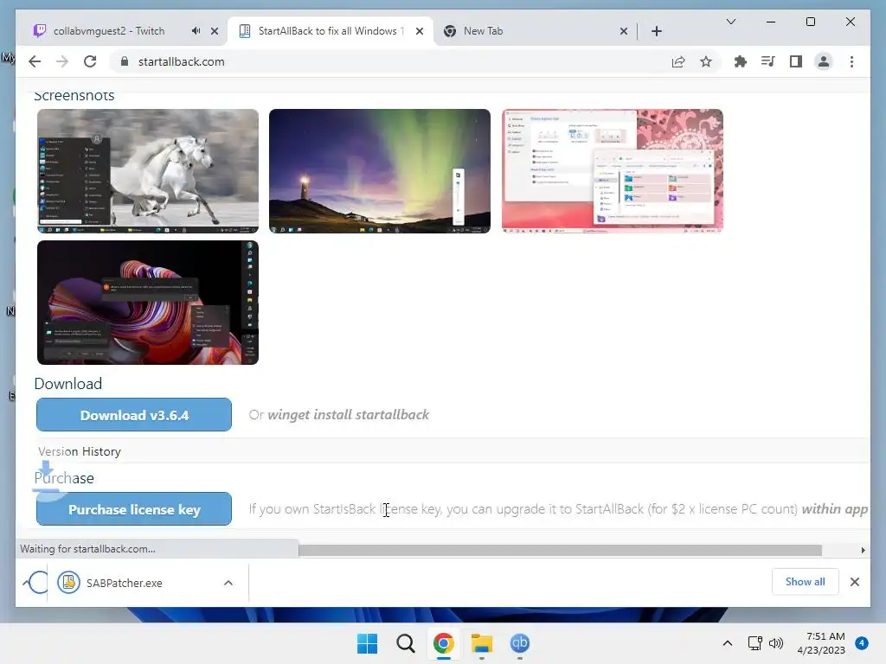Open the Chrome profile avatar
The height and width of the screenshot is (664, 886).
(824, 61)
